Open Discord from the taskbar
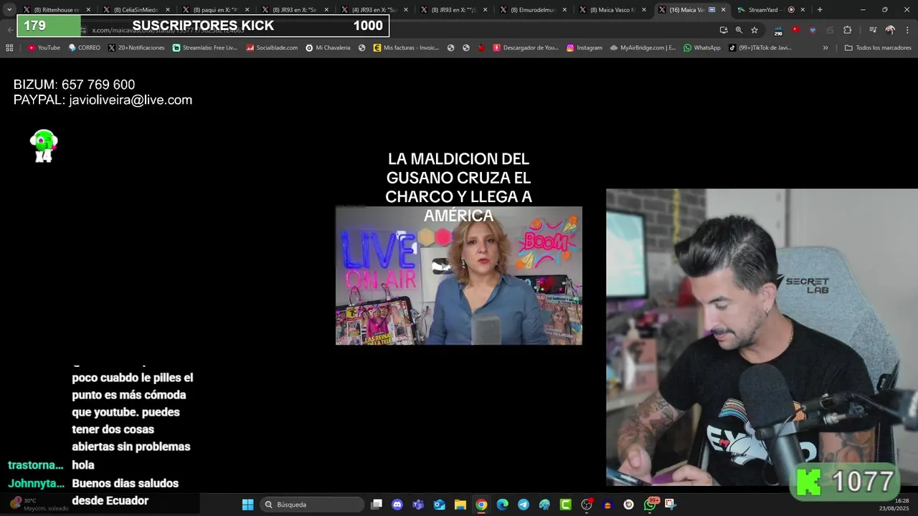The width and height of the screenshot is (918, 516). [397, 505]
